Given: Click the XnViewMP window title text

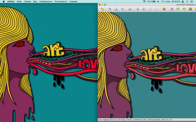Looking at the screenshot, I should pyautogui.click(x=186, y=5).
